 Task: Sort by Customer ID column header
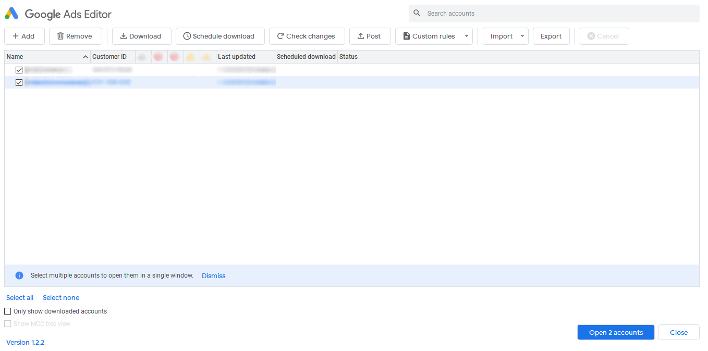pos(113,57)
